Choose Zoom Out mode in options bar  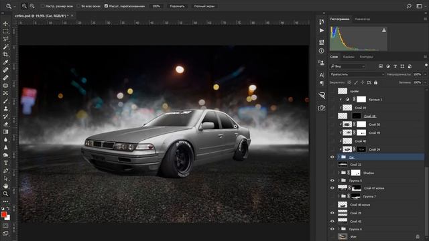pos(32,6)
